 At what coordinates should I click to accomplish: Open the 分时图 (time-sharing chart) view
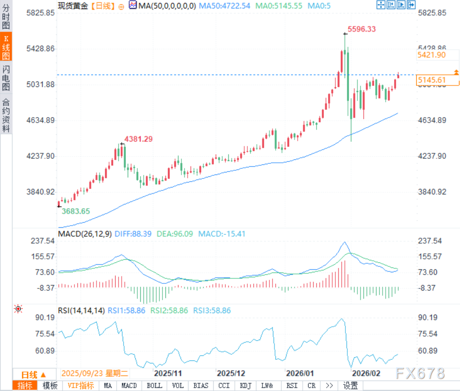tap(6, 15)
